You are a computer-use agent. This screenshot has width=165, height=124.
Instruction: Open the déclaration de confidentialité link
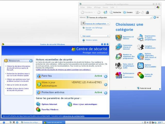[74, 116]
